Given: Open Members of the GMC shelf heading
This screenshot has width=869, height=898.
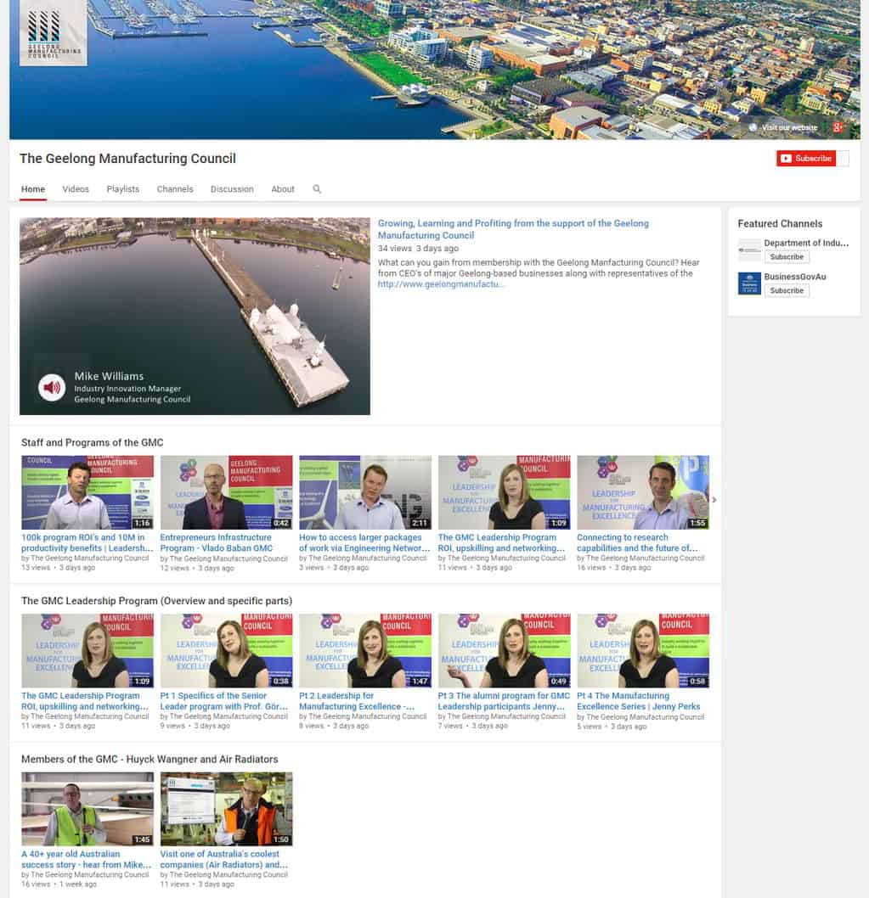Looking at the screenshot, I should (150, 759).
